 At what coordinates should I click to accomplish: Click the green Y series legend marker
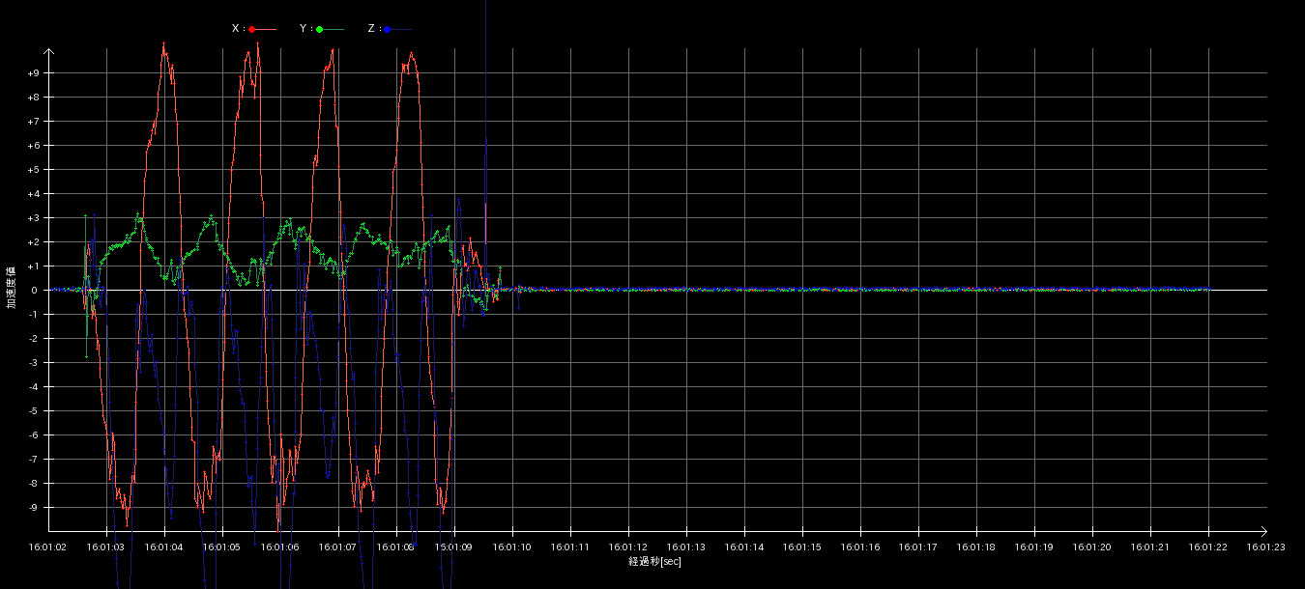tap(320, 29)
